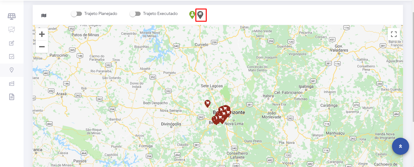Click the Trajeto Executado label
Viewport: 414px width, 167px height.
160,14
